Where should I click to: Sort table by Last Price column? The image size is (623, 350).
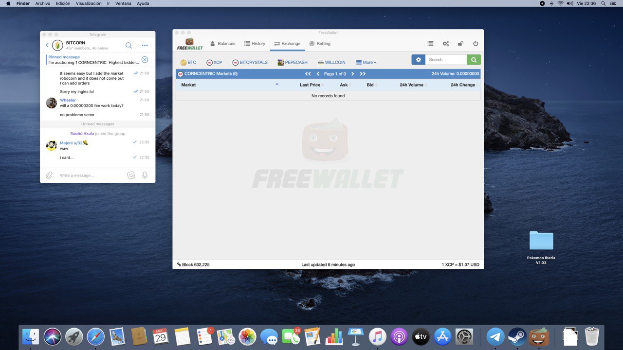click(x=310, y=85)
